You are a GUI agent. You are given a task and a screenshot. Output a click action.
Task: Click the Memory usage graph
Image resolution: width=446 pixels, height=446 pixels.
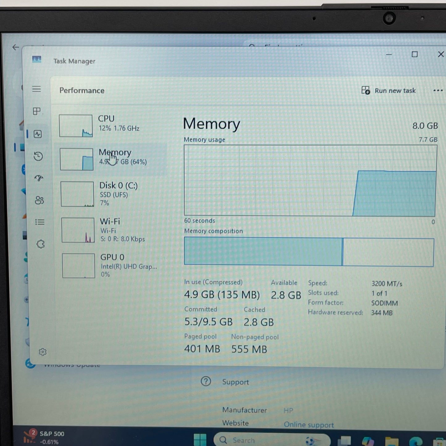pos(311,180)
